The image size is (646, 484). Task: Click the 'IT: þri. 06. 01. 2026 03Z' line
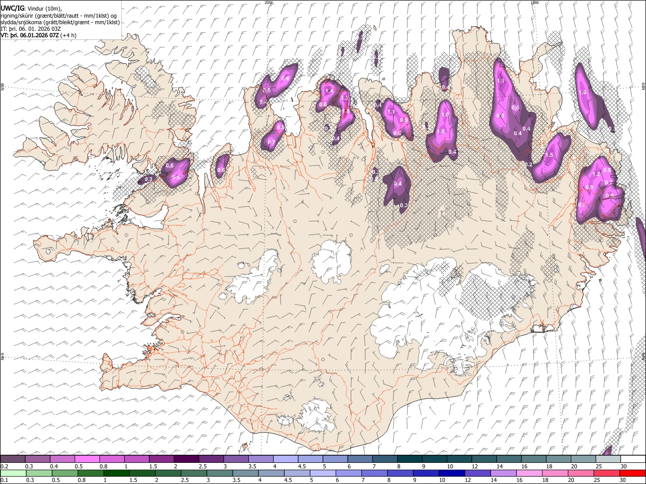[x=31, y=29]
